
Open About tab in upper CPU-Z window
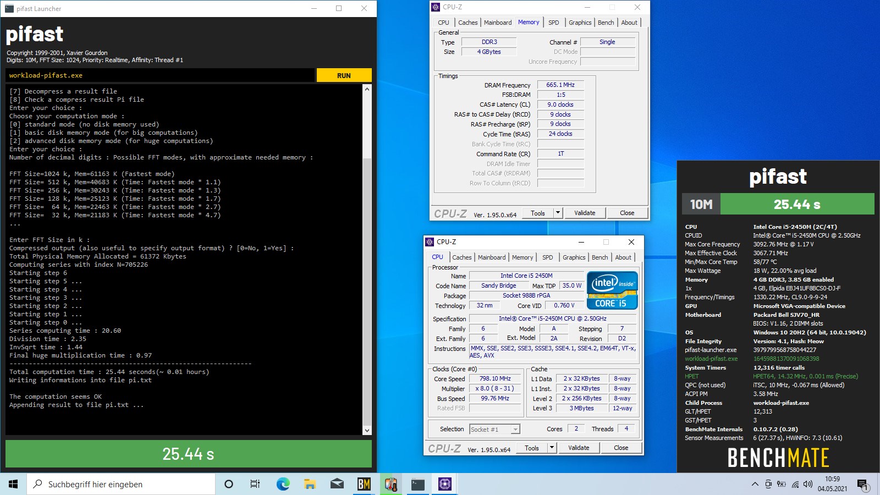point(629,23)
